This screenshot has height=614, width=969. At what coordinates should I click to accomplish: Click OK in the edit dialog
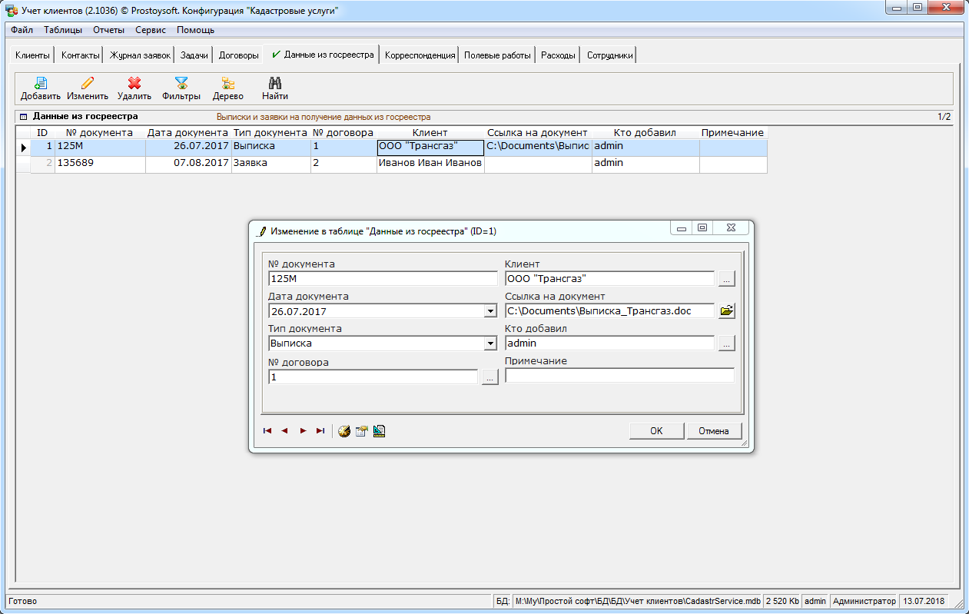pyautogui.click(x=656, y=431)
